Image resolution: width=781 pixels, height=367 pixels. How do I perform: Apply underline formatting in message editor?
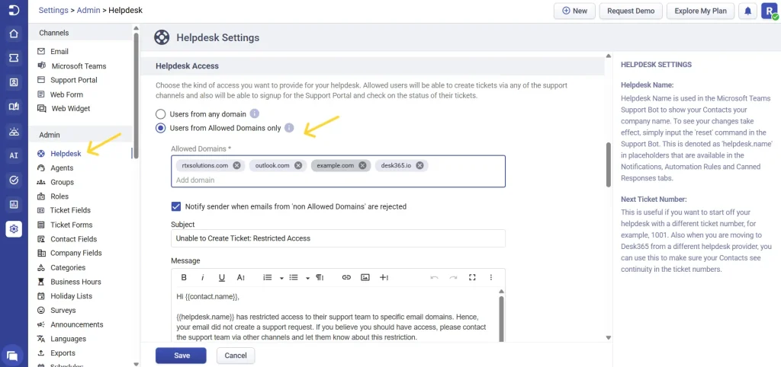[222, 277]
